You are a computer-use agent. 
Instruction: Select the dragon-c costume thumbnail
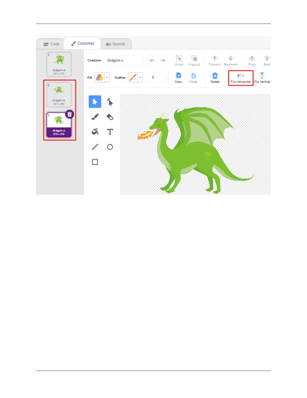59,125
